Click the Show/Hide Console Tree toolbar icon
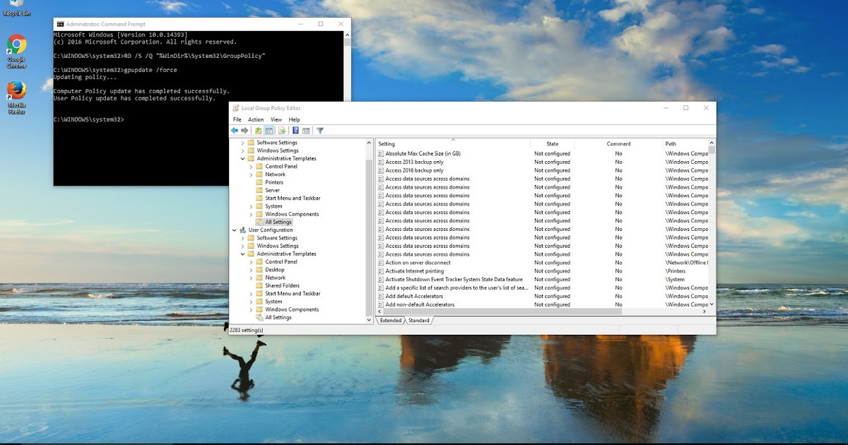The height and width of the screenshot is (445, 848). (x=269, y=130)
